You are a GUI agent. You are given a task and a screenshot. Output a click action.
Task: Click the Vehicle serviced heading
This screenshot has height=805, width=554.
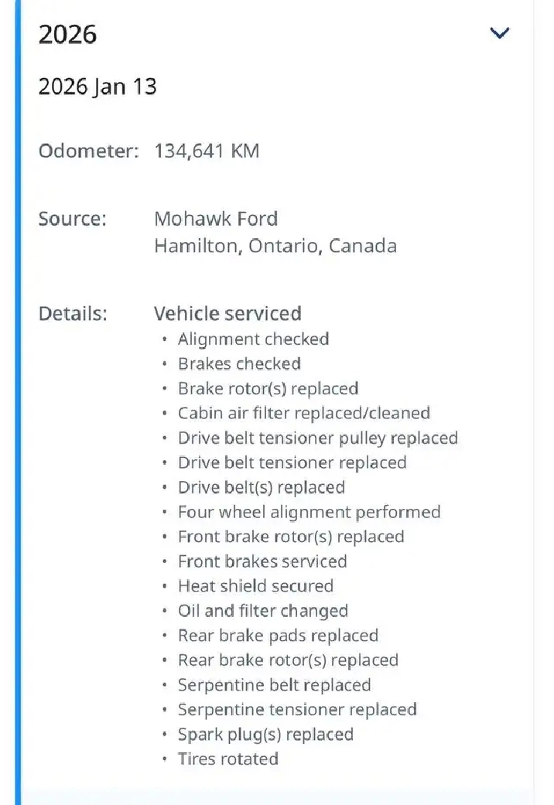(x=227, y=313)
